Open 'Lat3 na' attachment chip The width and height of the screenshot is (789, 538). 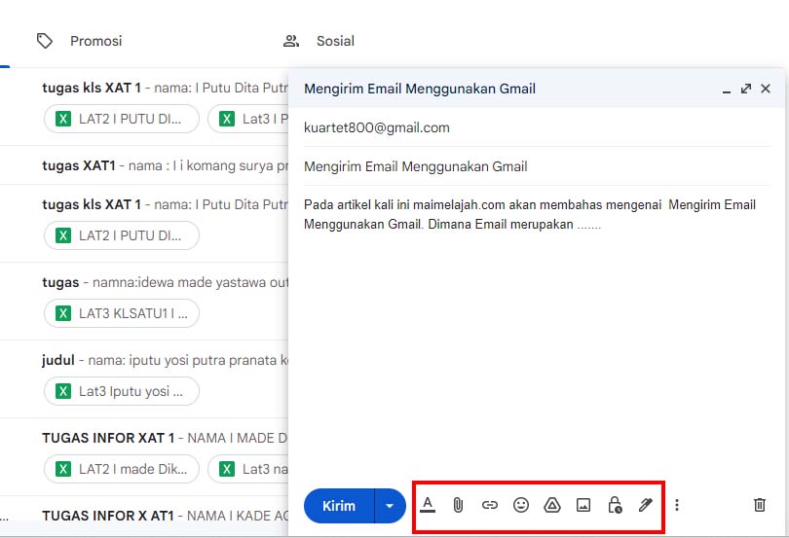click(248, 469)
